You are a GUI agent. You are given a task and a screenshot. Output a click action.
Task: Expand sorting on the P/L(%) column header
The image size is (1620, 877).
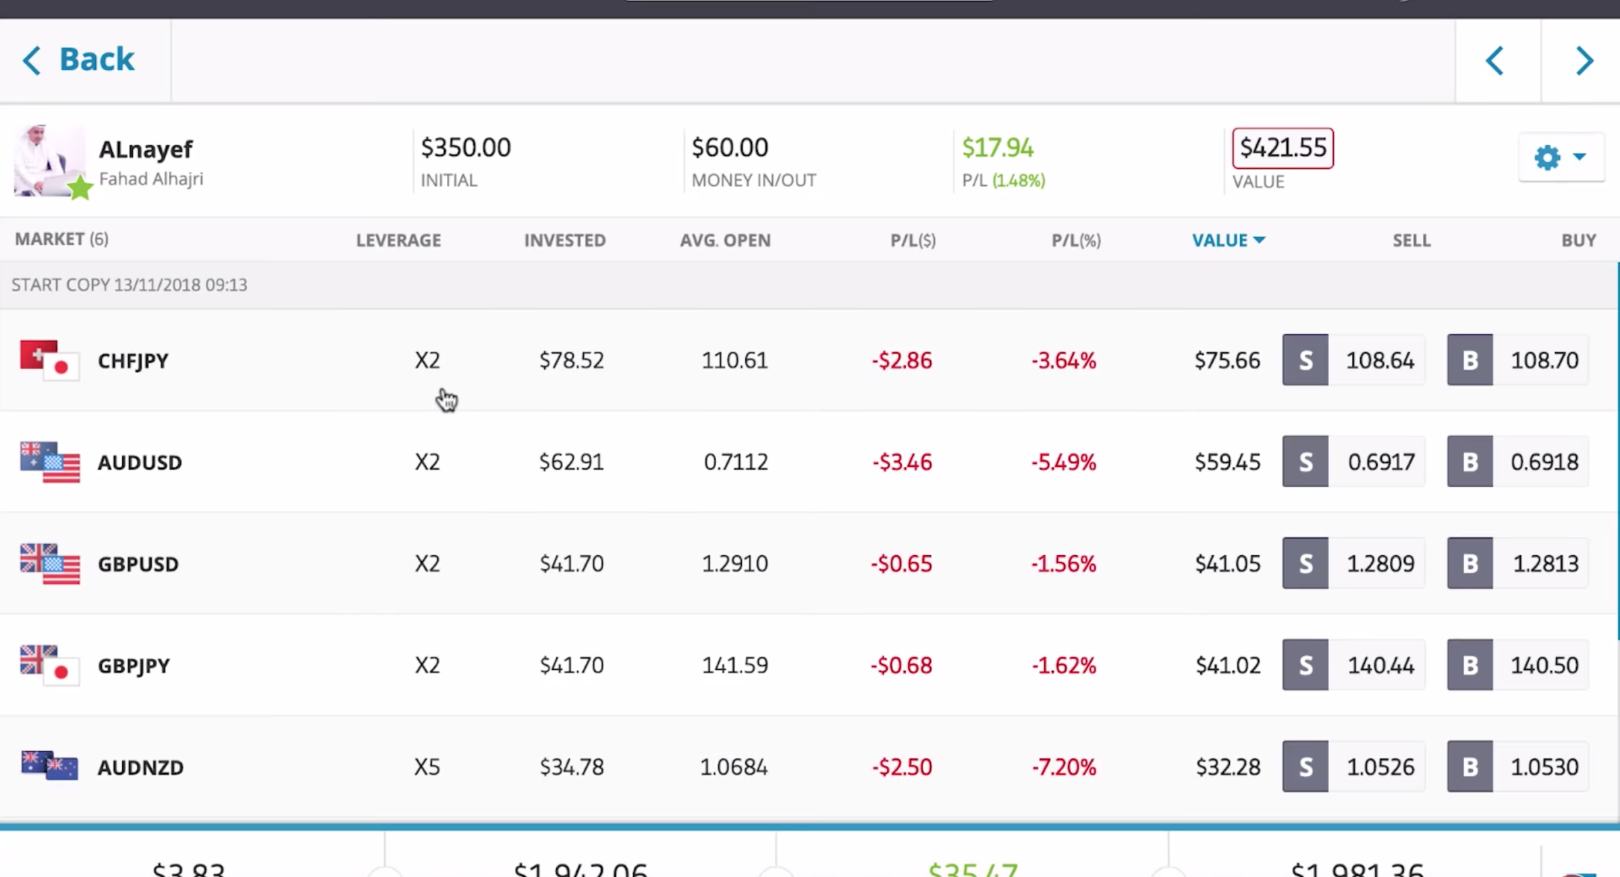coord(1076,239)
